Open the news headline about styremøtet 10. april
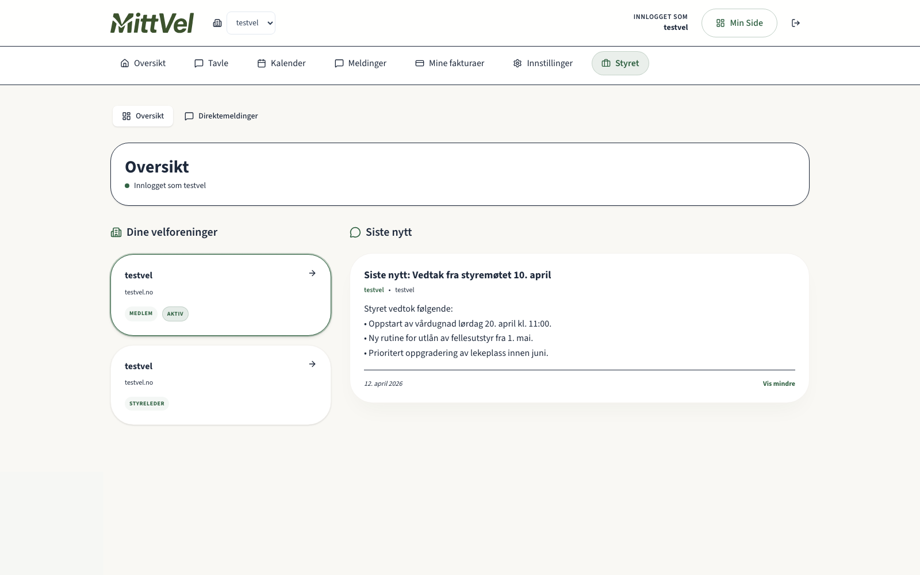The image size is (920, 575). (x=457, y=275)
